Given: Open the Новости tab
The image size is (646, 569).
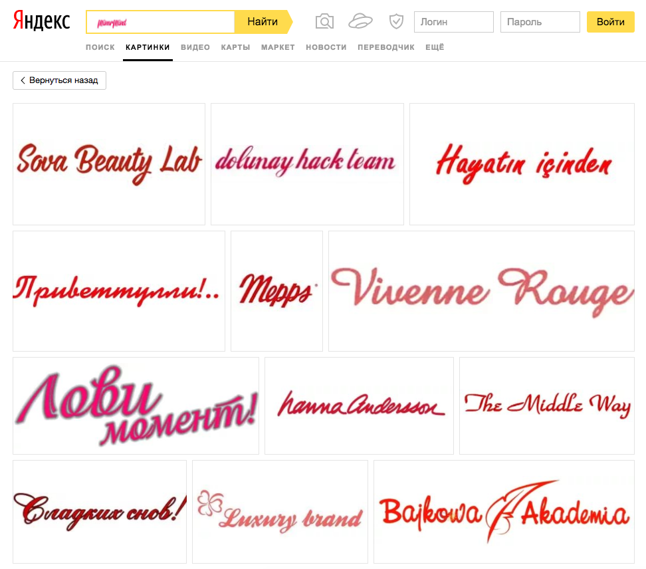Looking at the screenshot, I should tap(326, 47).
